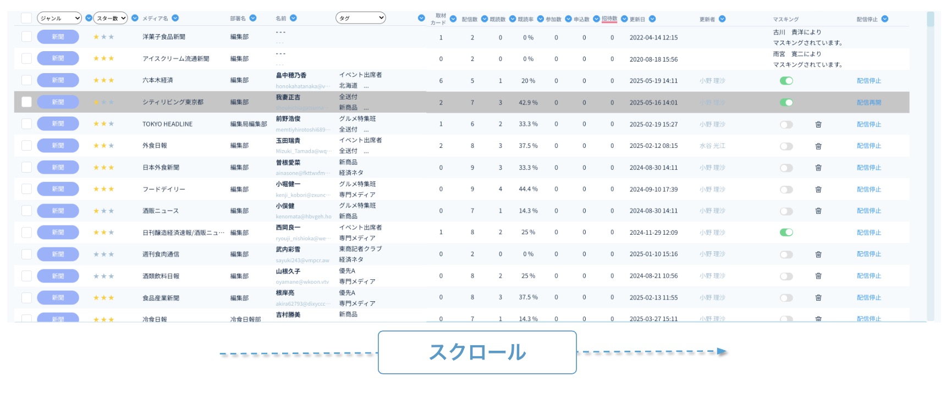Open the ジャンル dropdown filter
The height and width of the screenshot is (398, 946).
59,18
